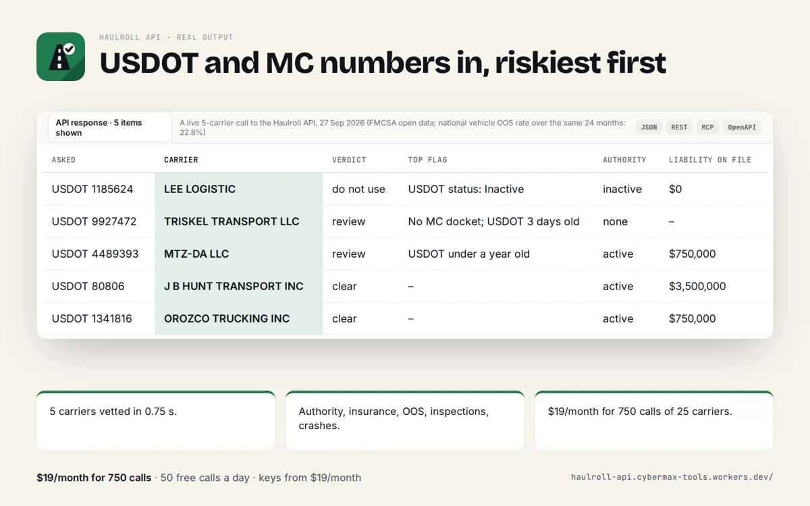810x506 pixels.
Task: Select the JSON format tag
Action: point(649,127)
